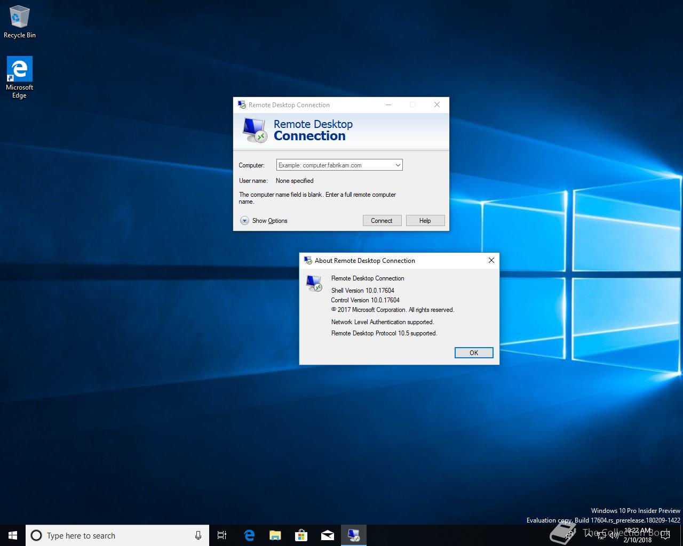Click 'None specified' user name text
The width and height of the screenshot is (683, 546).
tap(295, 181)
